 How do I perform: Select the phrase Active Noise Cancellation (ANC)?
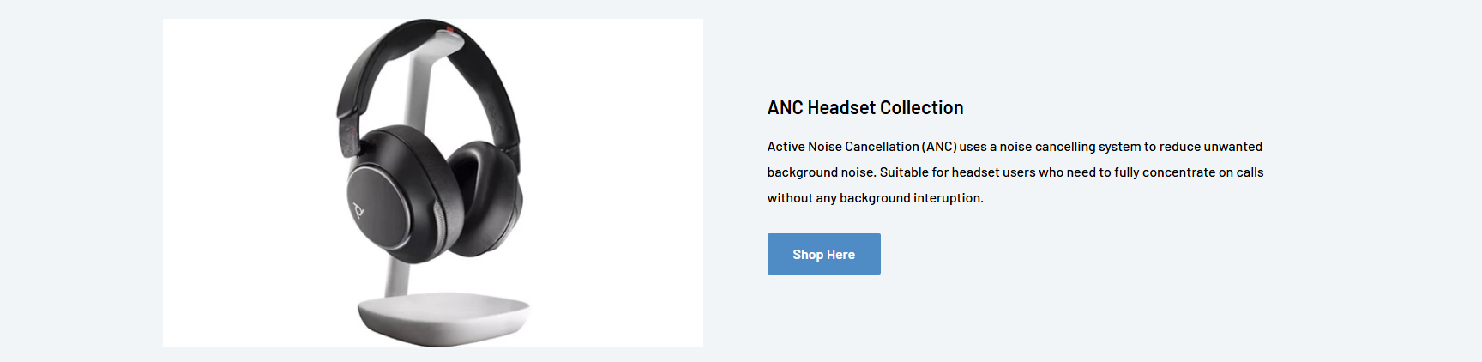(861, 147)
